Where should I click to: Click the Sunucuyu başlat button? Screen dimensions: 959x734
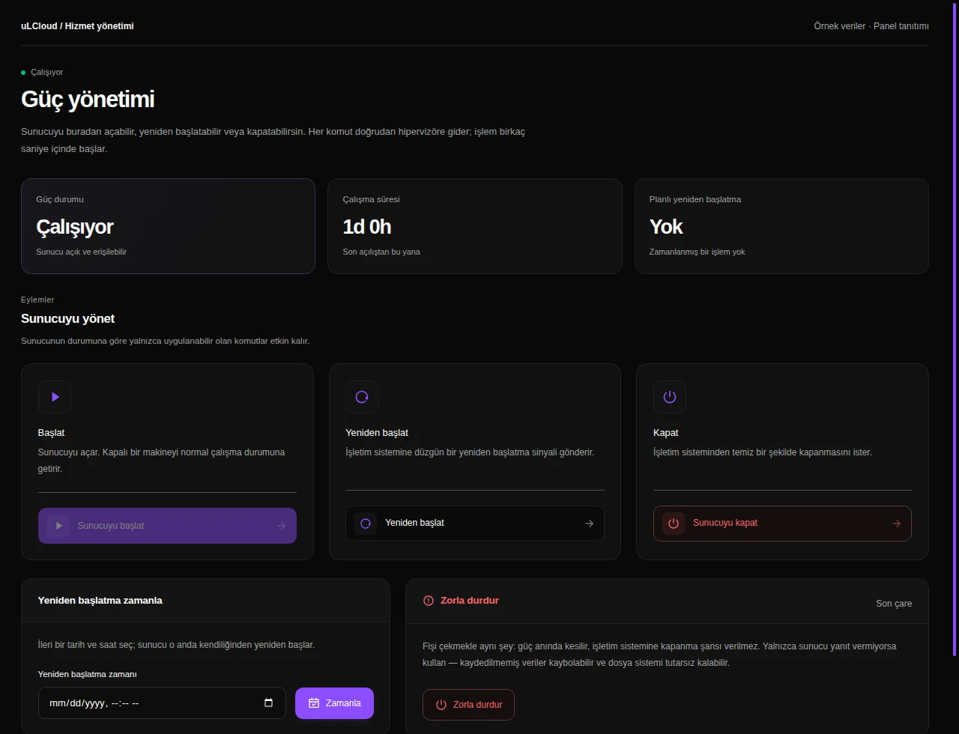(167, 526)
